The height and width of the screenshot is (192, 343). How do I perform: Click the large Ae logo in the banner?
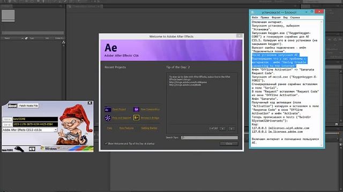[111, 48]
